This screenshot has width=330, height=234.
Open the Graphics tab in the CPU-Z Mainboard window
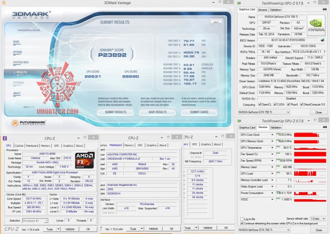[151, 145]
